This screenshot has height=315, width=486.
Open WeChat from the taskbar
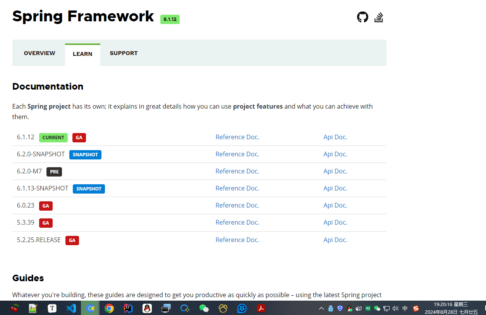[204, 308]
